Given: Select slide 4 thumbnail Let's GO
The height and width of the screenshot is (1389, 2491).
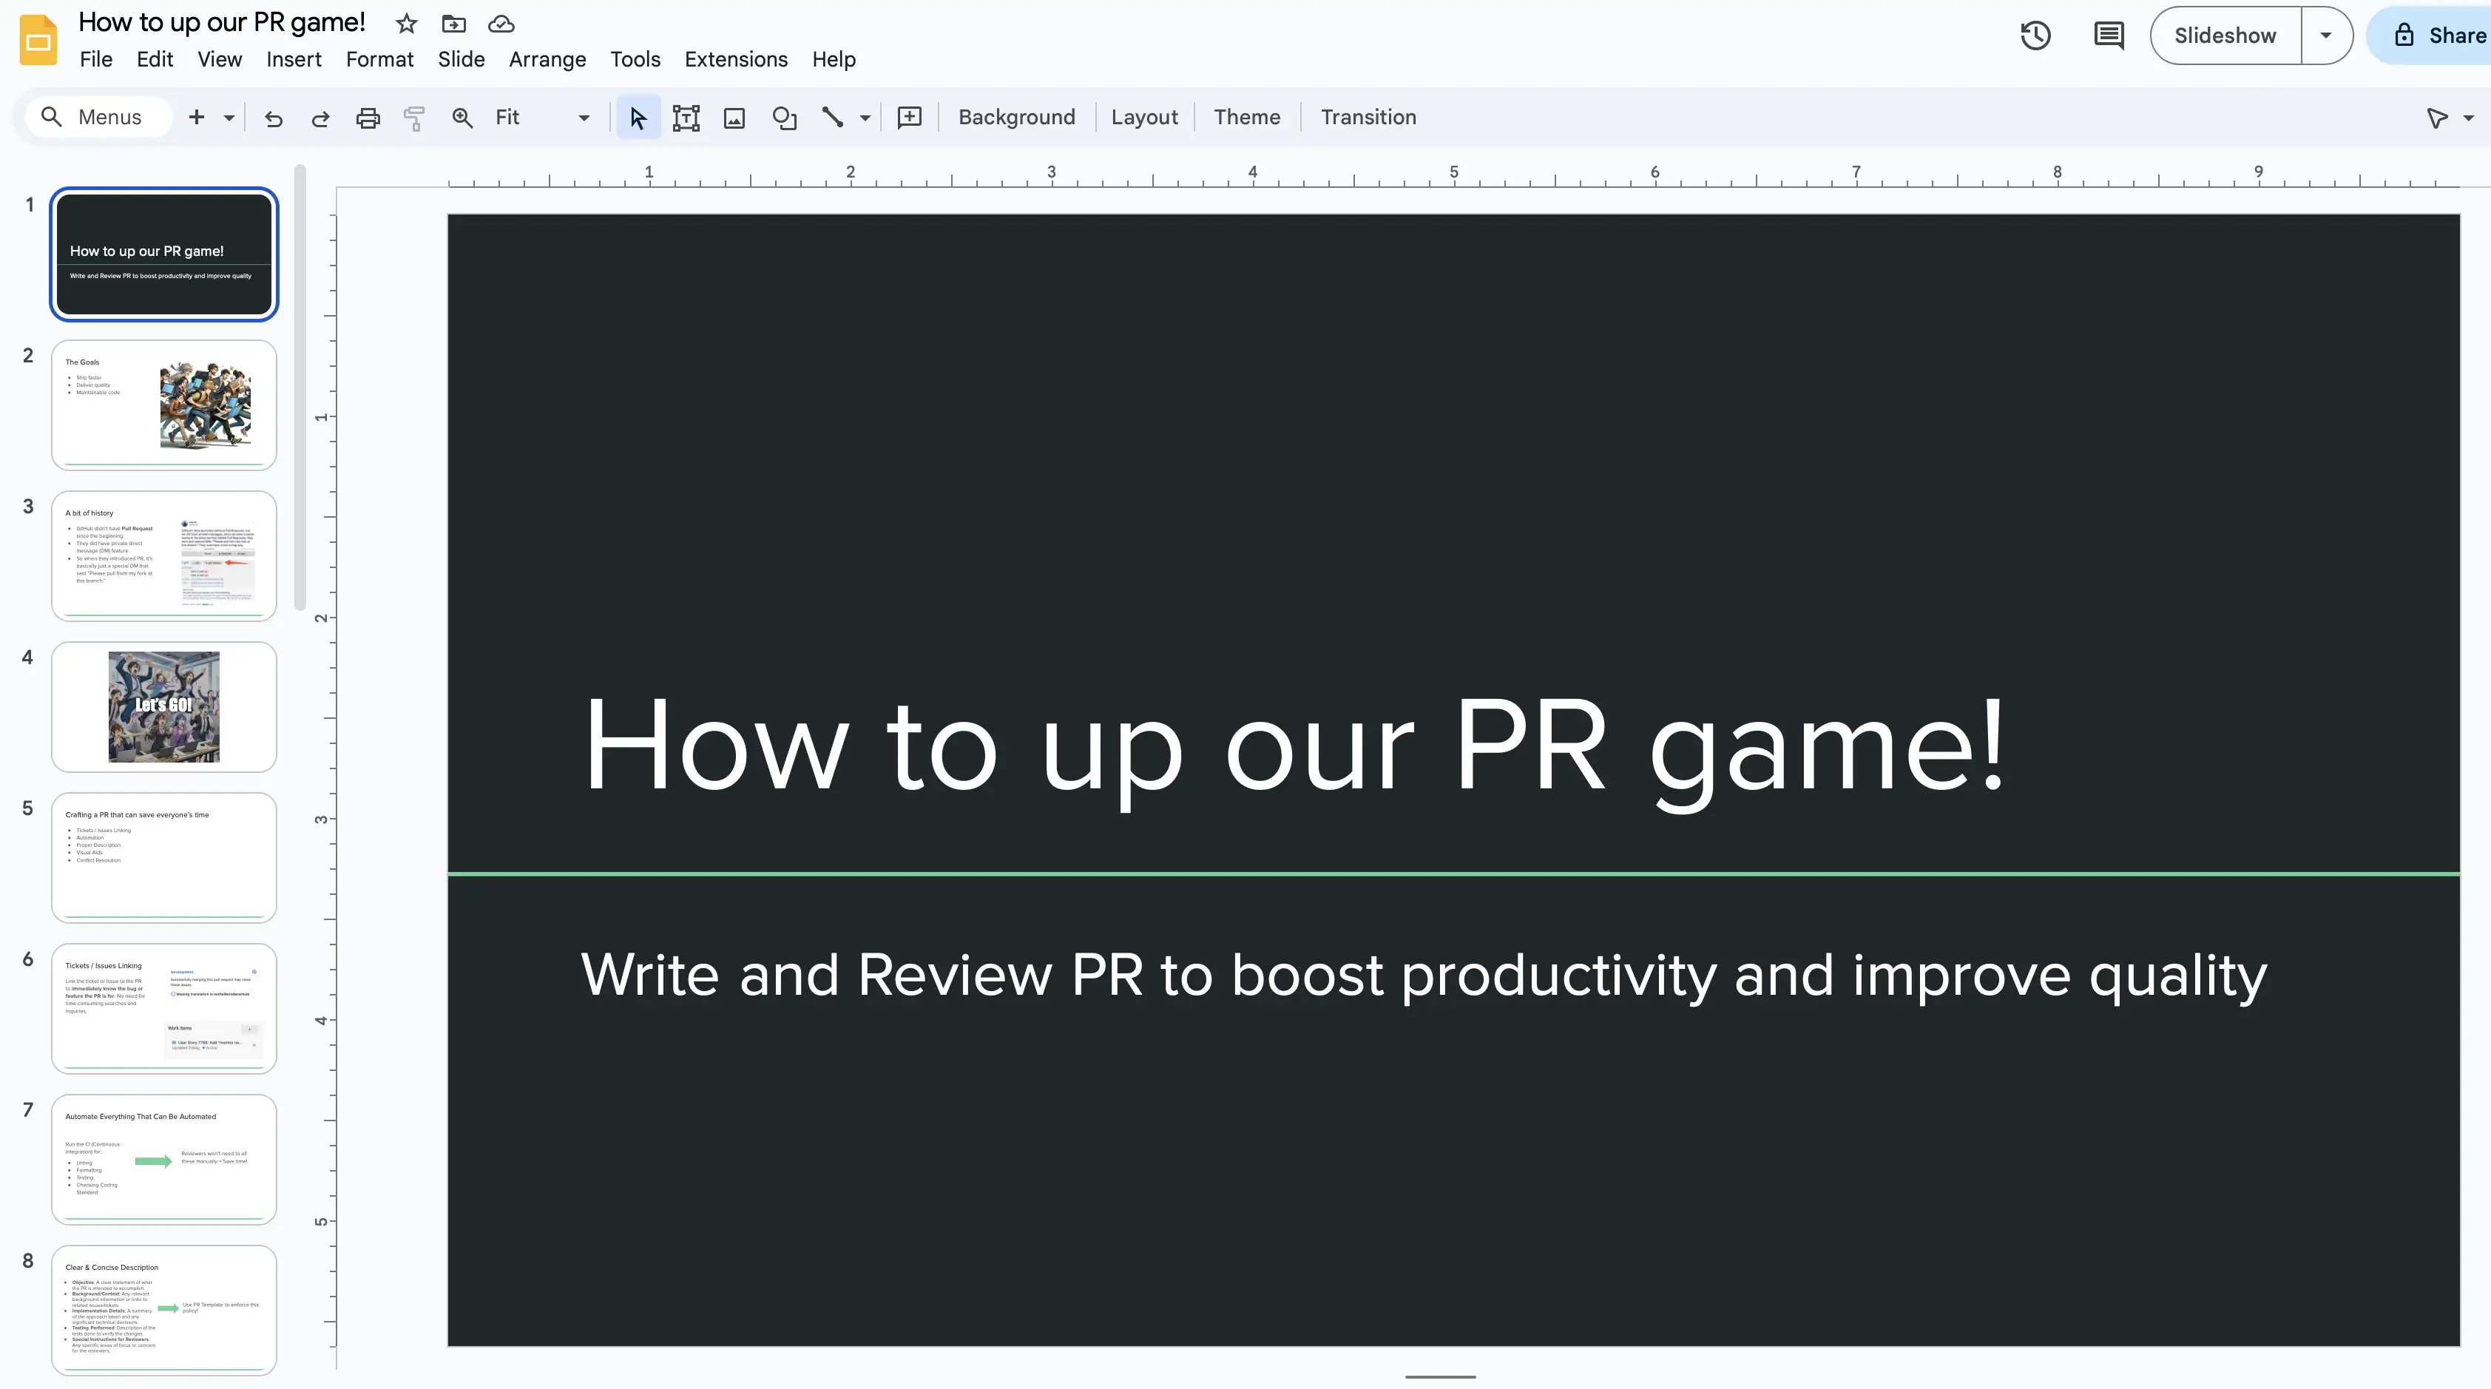Looking at the screenshot, I should (163, 706).
